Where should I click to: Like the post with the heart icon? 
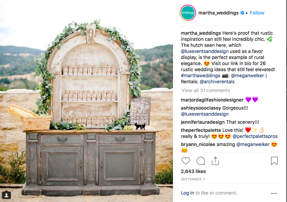click(185, 161)
